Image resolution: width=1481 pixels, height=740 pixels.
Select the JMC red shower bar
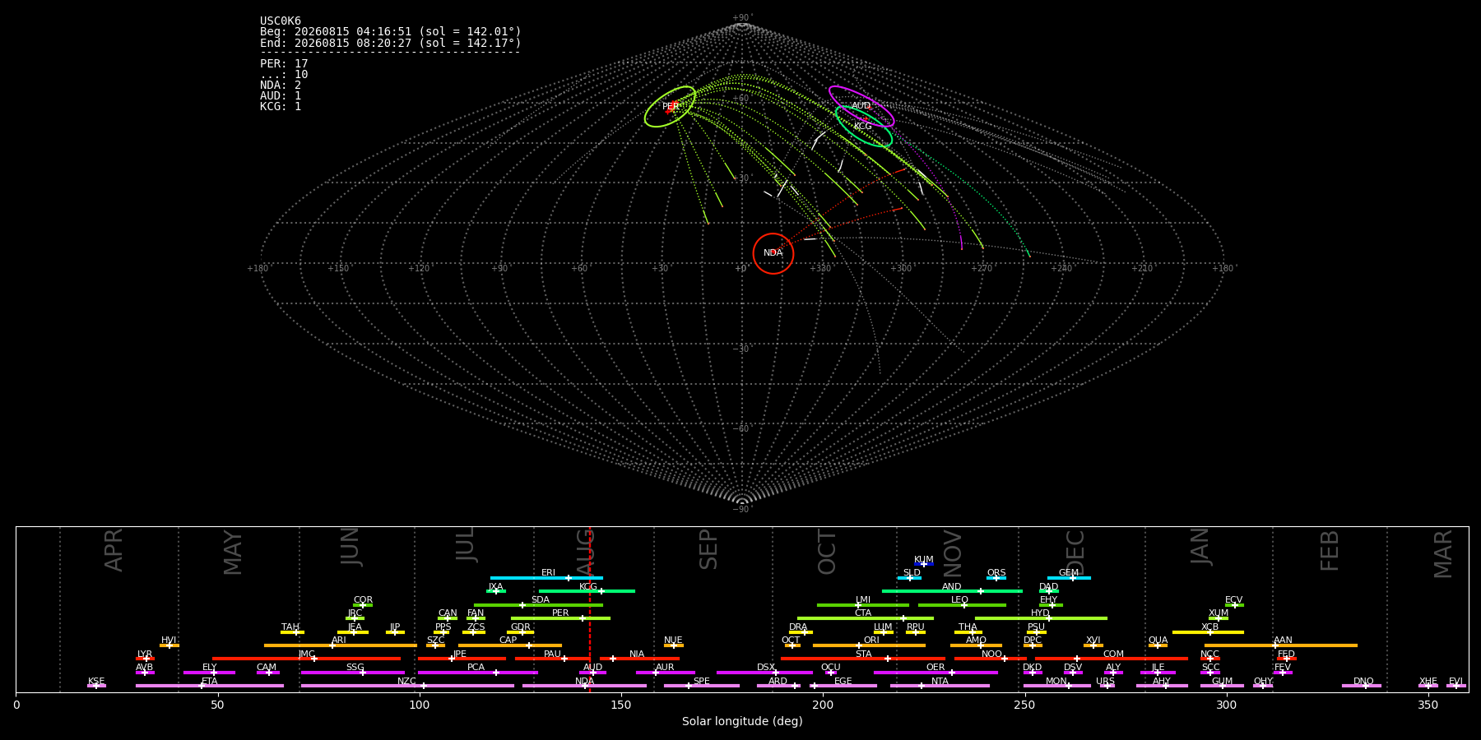[306, 659]
